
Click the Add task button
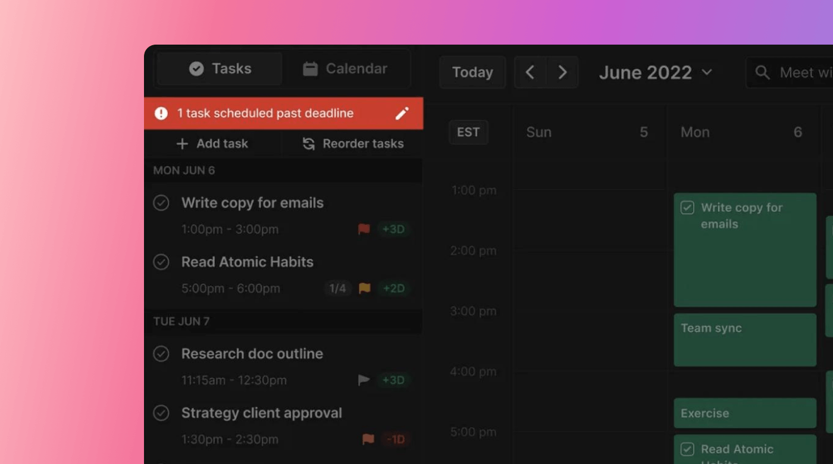[x=212, y=144]
